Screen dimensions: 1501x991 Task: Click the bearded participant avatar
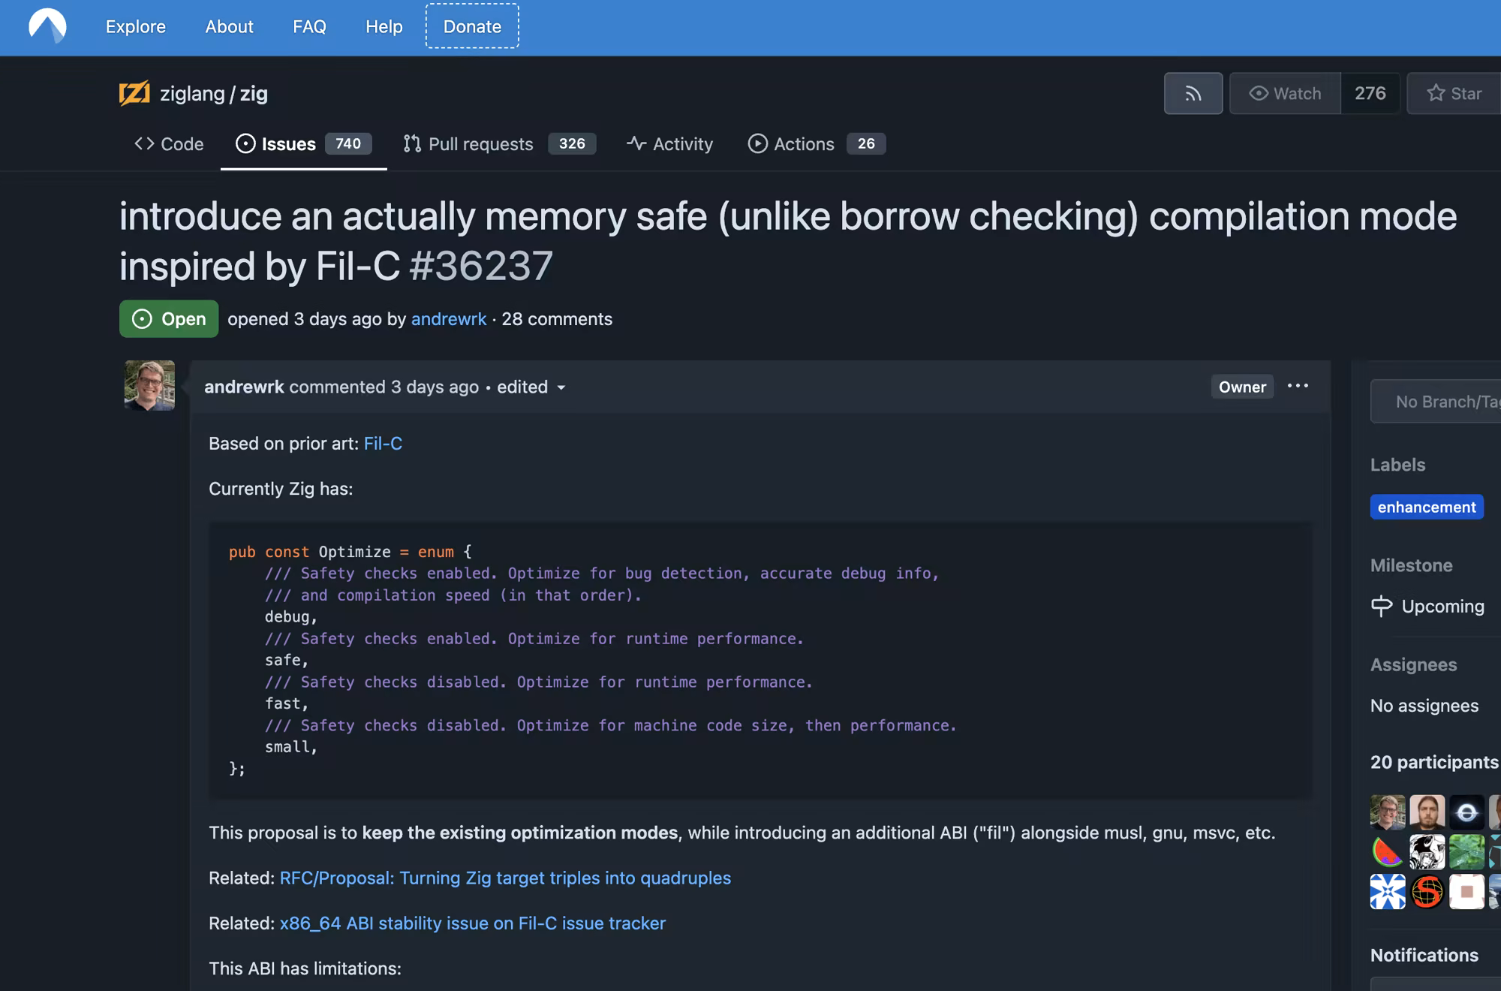(x=1427, y=812)
